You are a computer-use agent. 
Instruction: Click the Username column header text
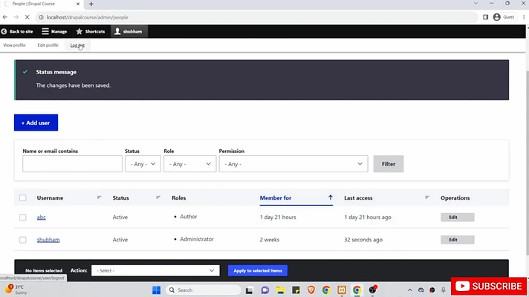click(x=50, y=198)
